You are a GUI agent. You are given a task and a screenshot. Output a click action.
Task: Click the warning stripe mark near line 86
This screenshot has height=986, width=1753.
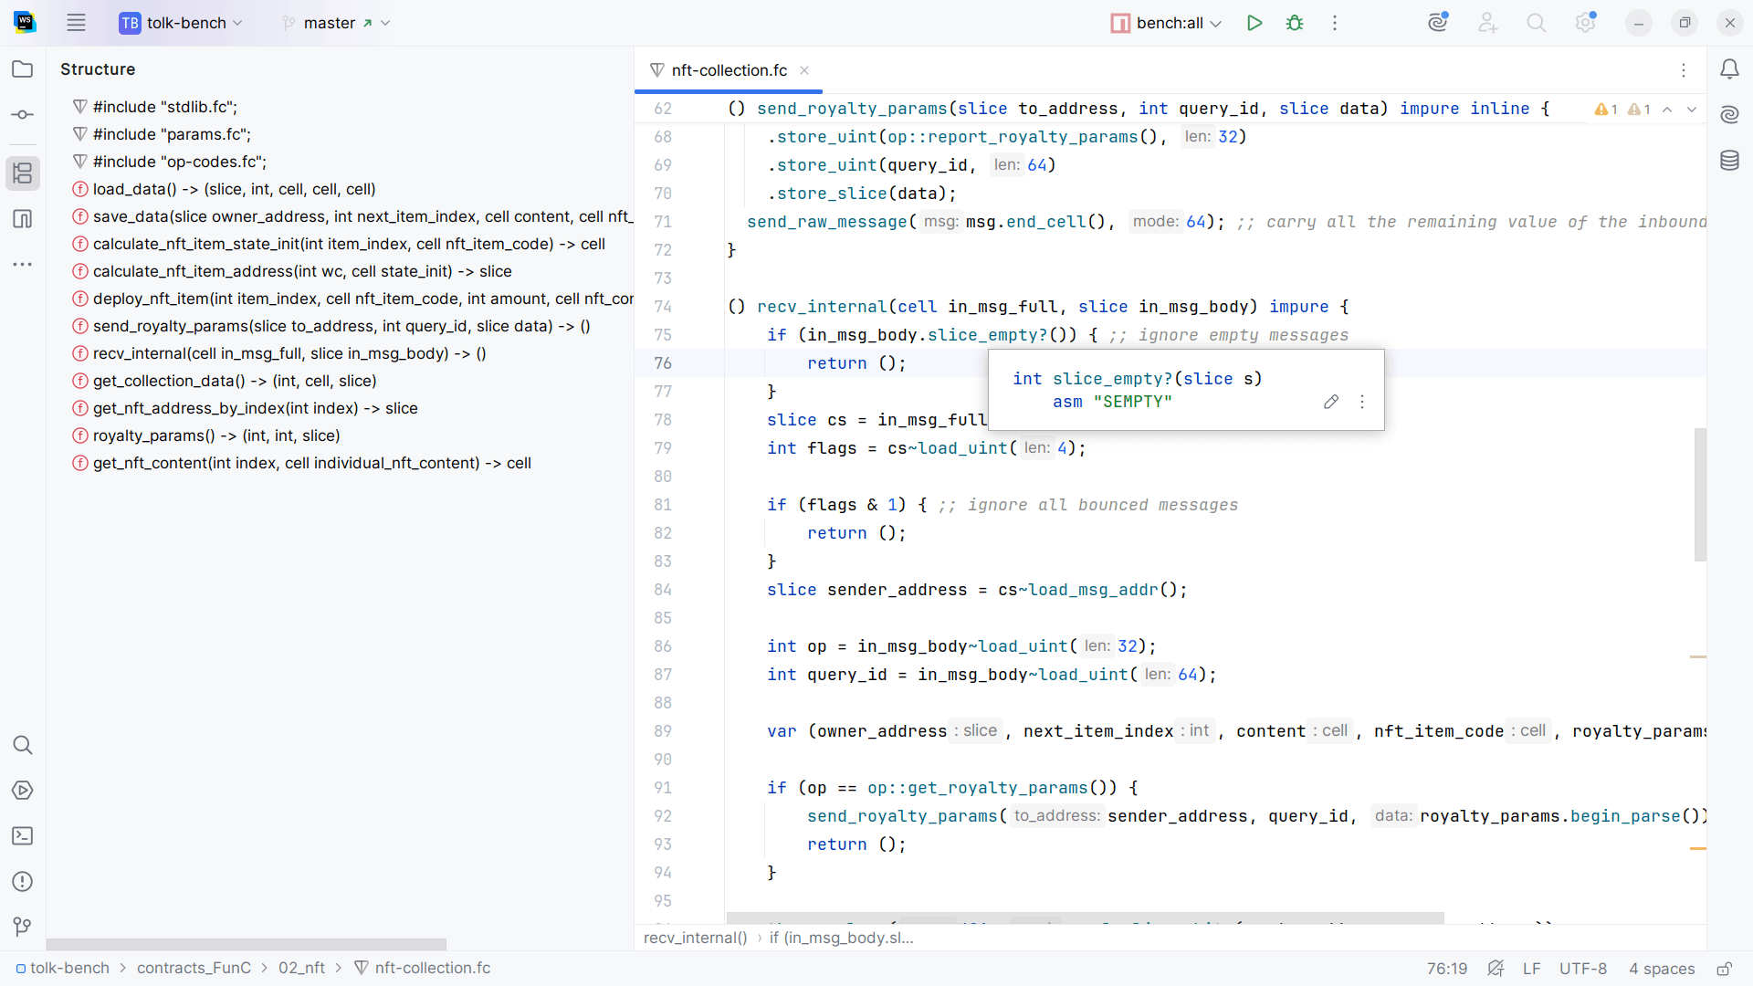[x=1697, y=656]
